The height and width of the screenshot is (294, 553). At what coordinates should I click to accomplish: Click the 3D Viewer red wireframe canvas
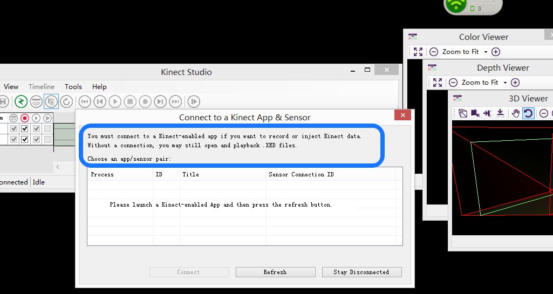(502, 177)
